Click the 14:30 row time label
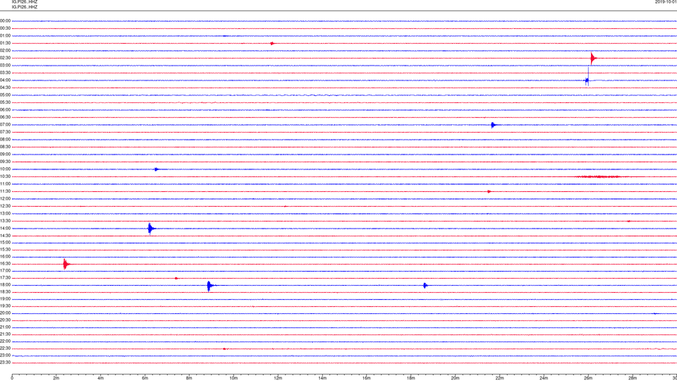This screenshot has height=381, width=677. (5, 236)
